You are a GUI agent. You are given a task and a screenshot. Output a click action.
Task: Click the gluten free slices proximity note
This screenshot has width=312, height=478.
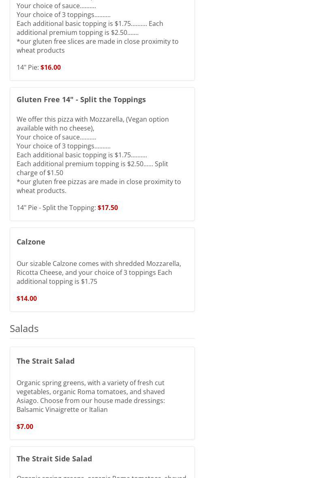[97, 46]
